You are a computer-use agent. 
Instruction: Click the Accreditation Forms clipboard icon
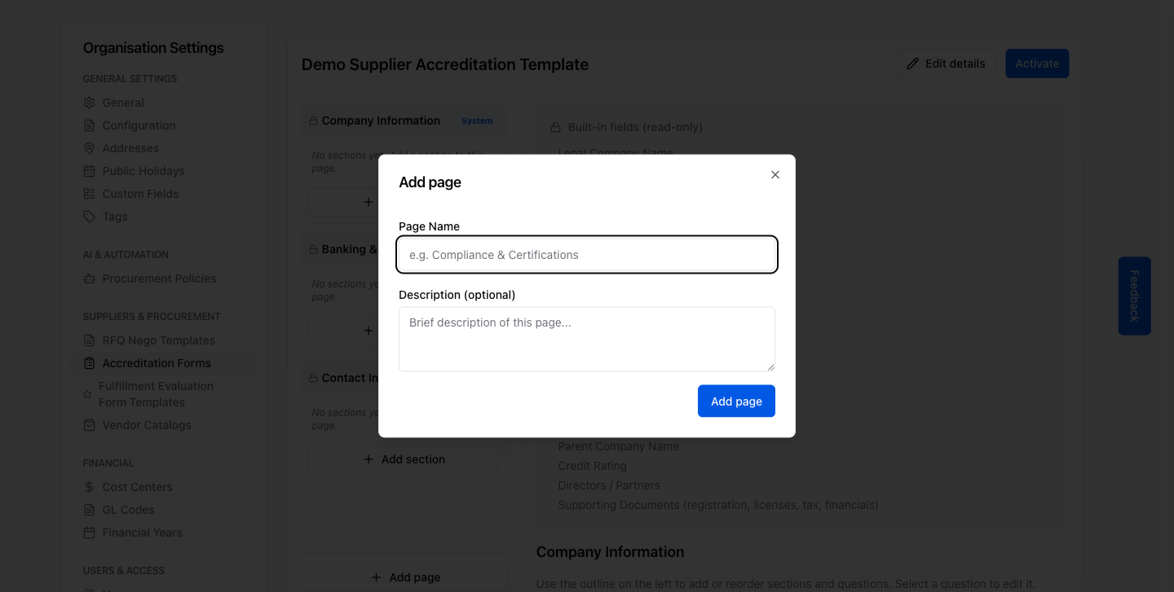coord(89,363)
